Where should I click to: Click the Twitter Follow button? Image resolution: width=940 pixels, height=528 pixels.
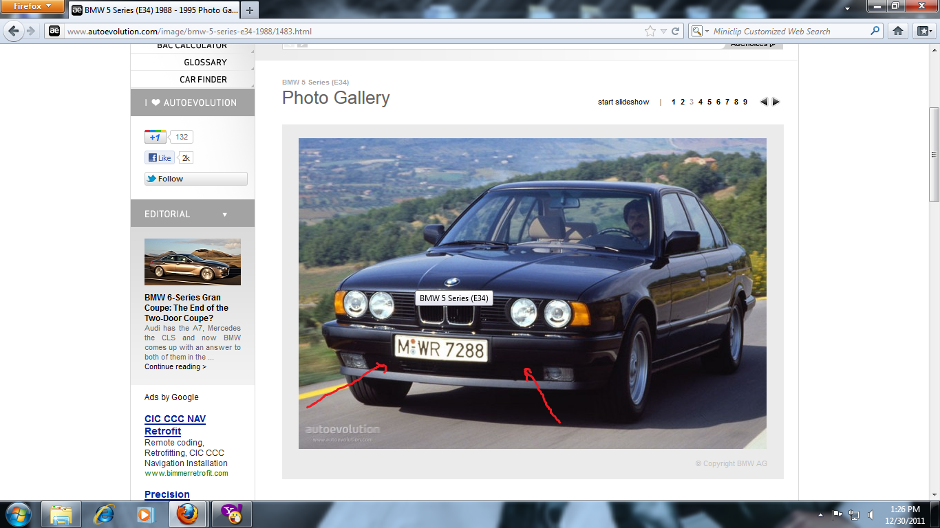[x=195, y=179]
